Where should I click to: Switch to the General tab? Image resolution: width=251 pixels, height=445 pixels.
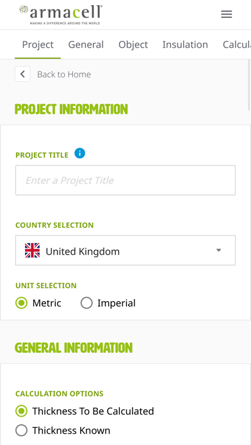pyautogui.click(x=86, y=45)
